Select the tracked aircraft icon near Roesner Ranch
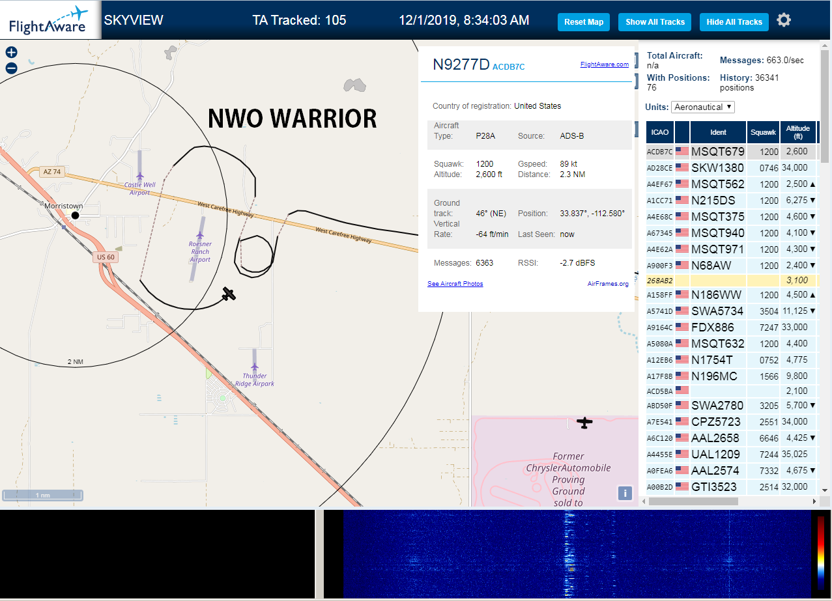Image resolution: width=832 pixels, height=601 pixels. (228, 294)
